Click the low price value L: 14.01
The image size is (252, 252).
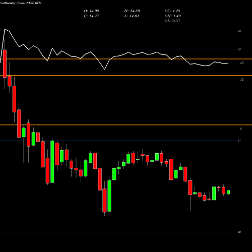pyautogui.click(x=132, y=16)
